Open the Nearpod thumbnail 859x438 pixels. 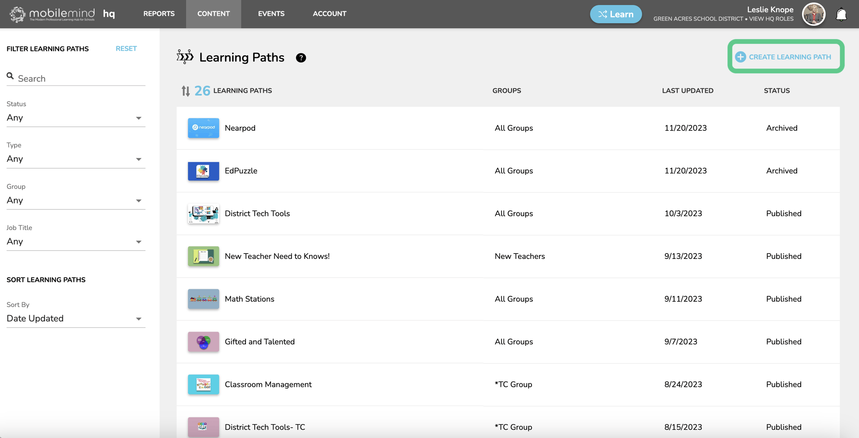click(x=203, y=128)
